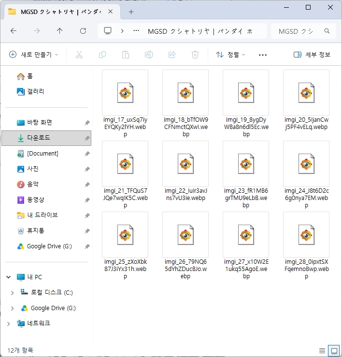Screen dimensions: 342x357
Task: Expand 로컬 디스크 (C:) tree node
Action: (x=12, y=293)
